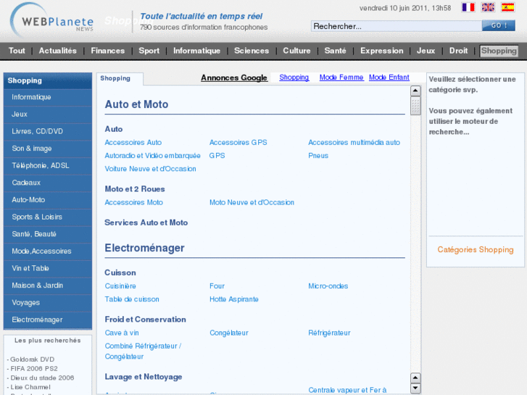Open sidebar category Vin et Table
This screenshot has width=527, height=395.
tap(48, 268)
